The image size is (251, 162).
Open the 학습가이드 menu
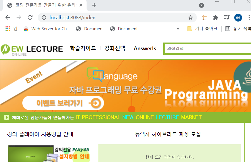[x=83, y=48]
